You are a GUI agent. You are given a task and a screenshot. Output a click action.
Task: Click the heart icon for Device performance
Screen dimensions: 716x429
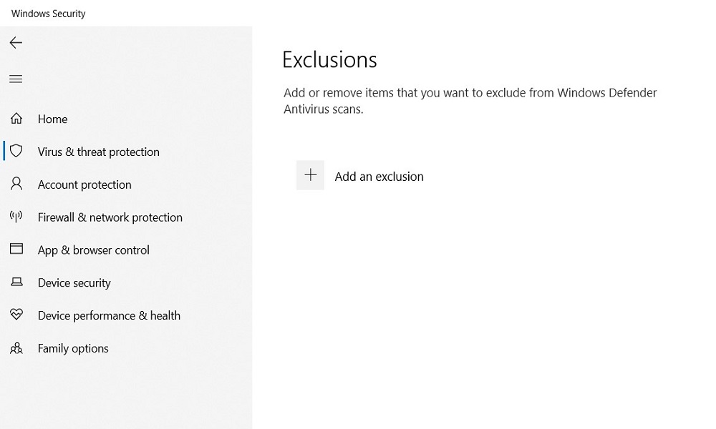pos(16,315)
